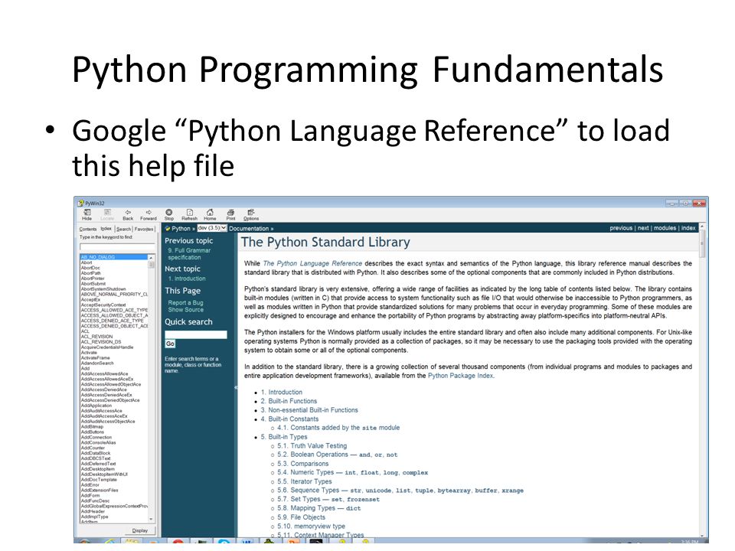The height and width of the screenshot is (551, 735).
Task: Click the Back navigation icon
Action: point(128,214)
